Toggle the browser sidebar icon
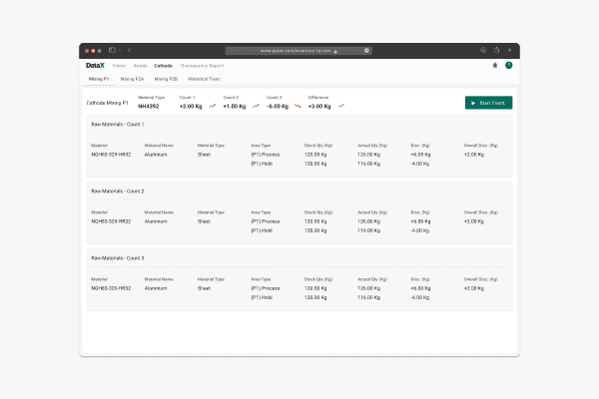 point(112,50)
